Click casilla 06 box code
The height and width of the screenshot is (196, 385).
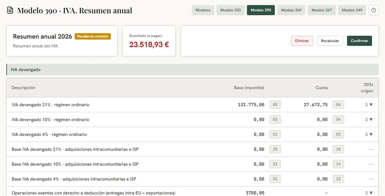click(338, 105)
